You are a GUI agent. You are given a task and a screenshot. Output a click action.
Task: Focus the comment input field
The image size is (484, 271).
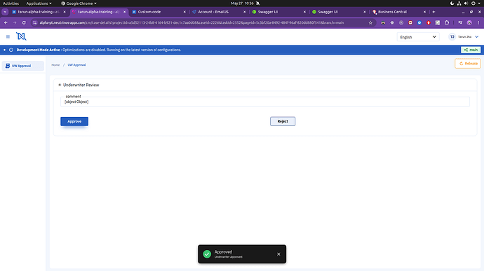[265, 102]
